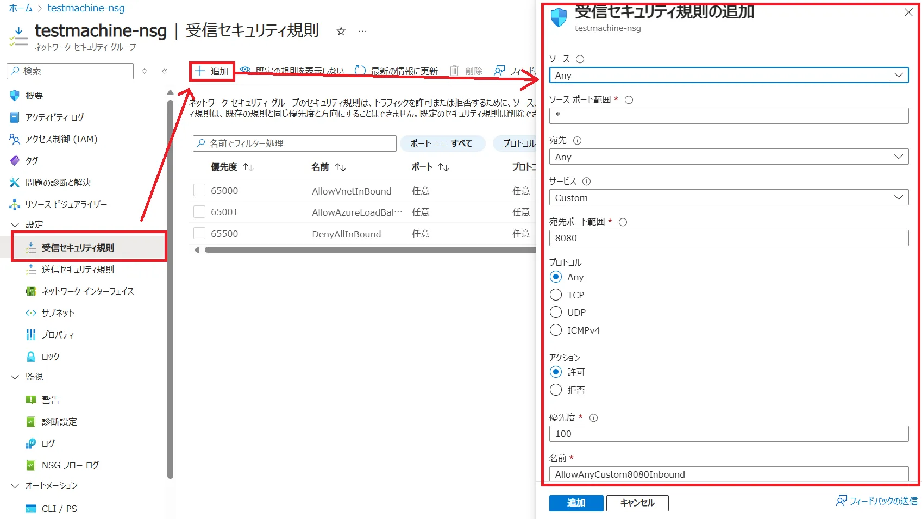922x519 pixels.
Task: Select the TCP protocol radio button
Action: [x=556, y=295]
